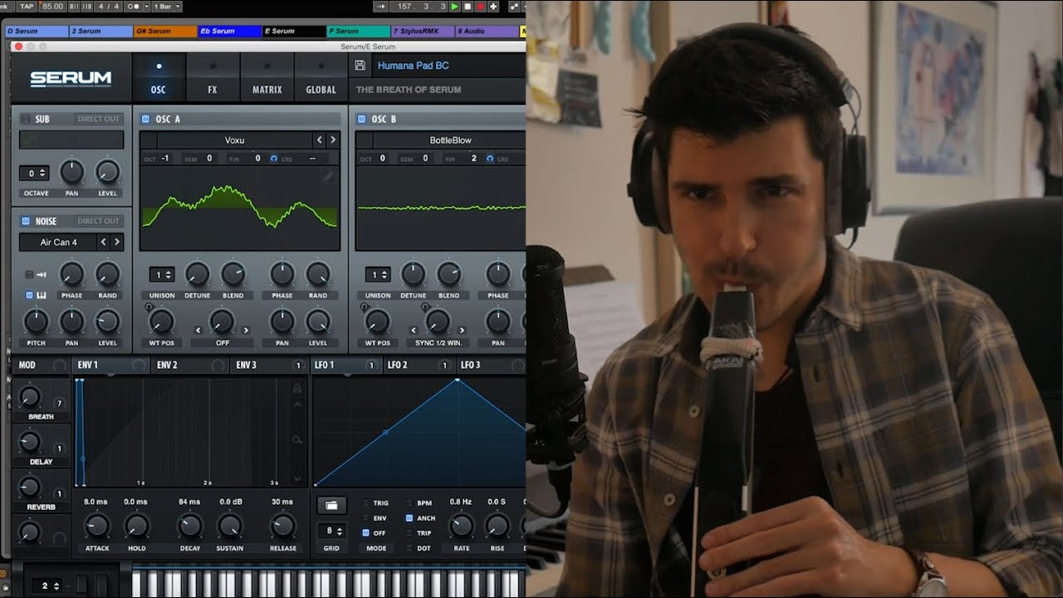
Task: Click the OSC A WT POS knob
Action: tap(161, 321)
